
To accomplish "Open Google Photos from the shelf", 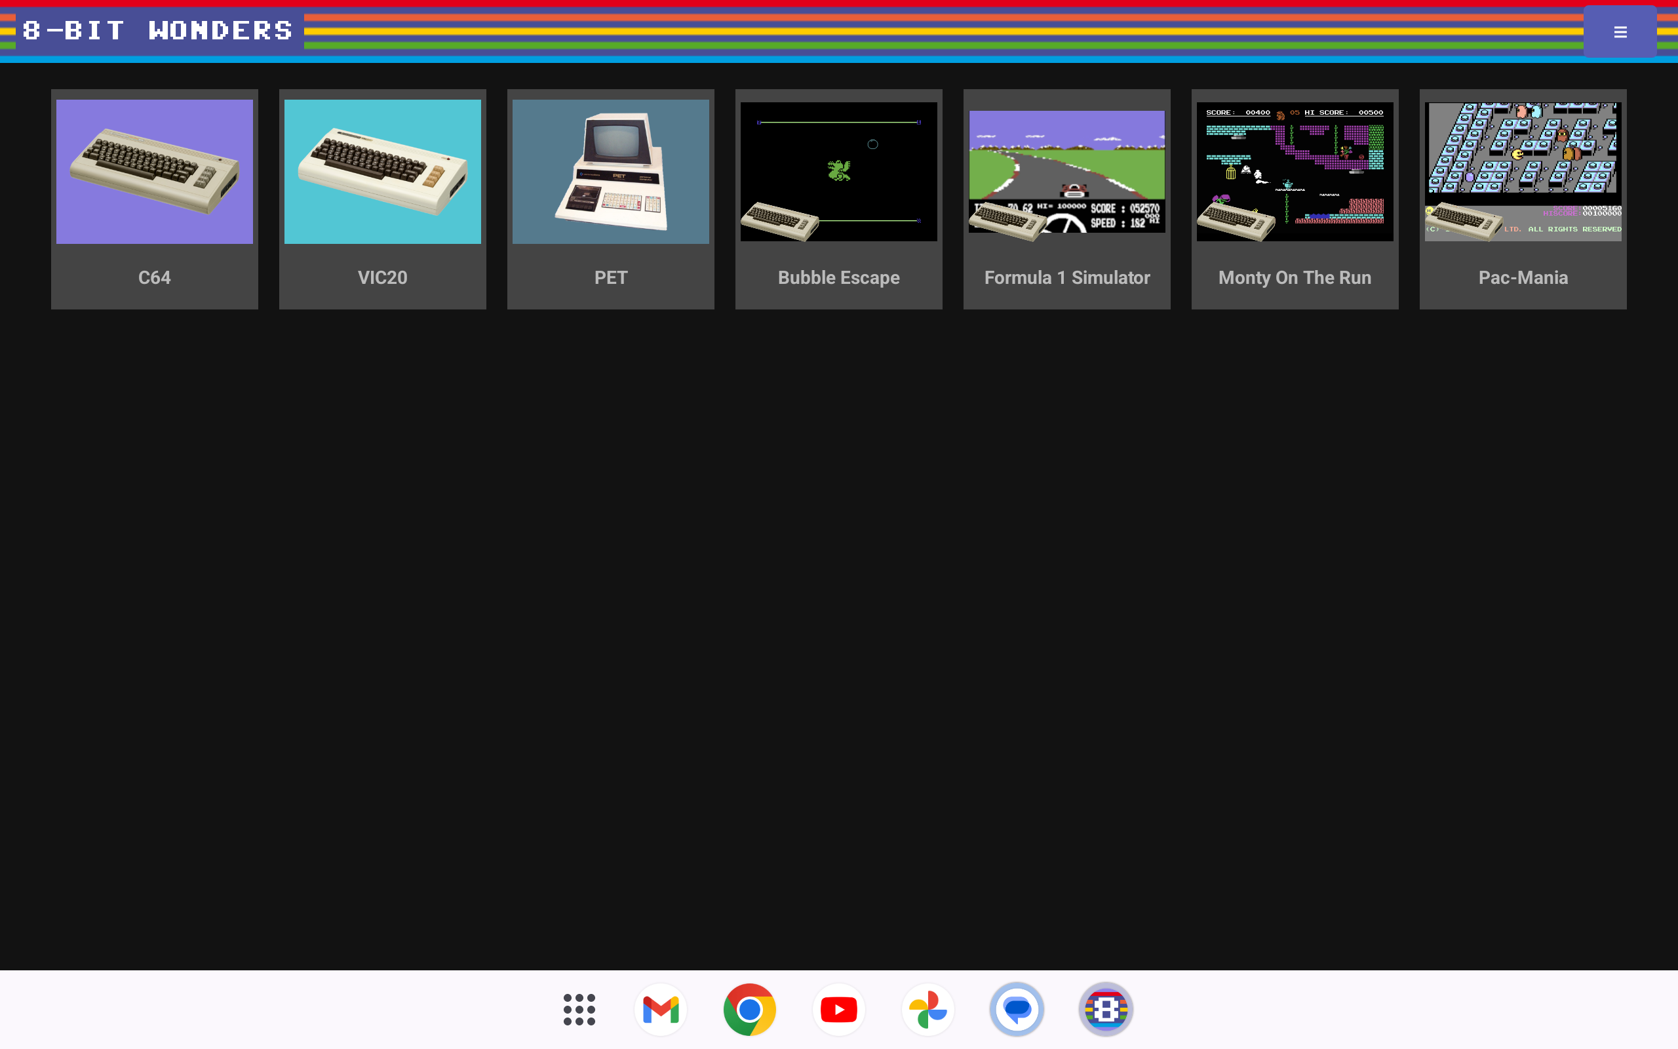I will coord(927,1010).
